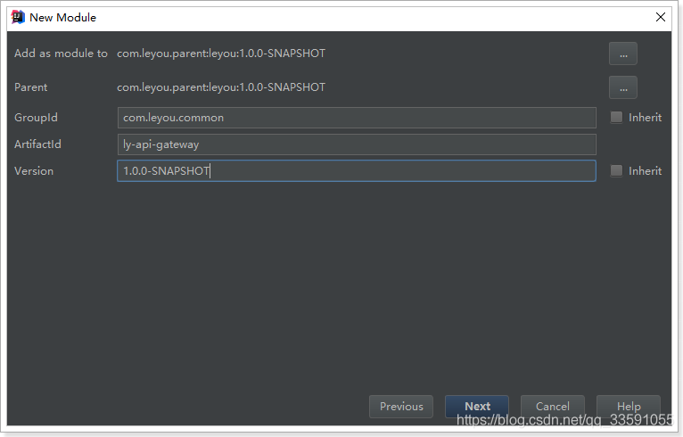
Task: Enable Inherit checkbox for GroupId
Action: (616, 117)
